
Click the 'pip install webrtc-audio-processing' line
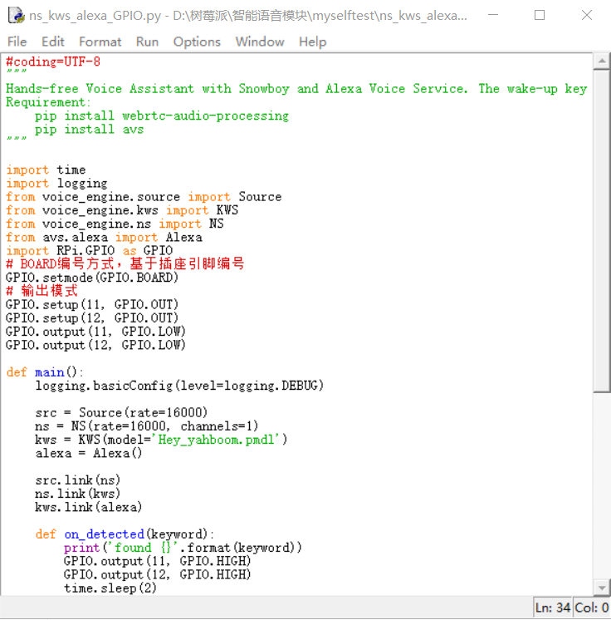(162, 116)
